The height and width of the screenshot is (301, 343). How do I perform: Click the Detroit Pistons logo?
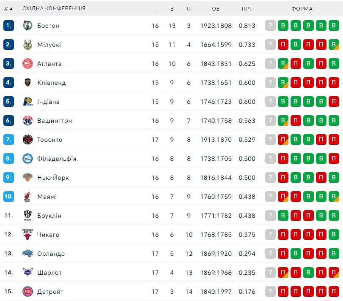27,291
